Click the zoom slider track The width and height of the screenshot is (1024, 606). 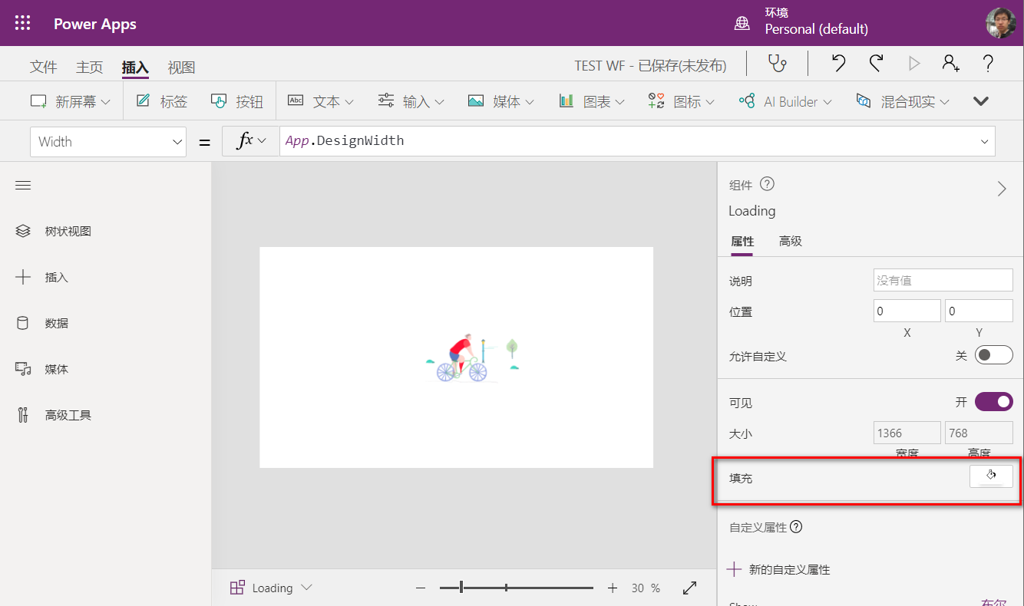(517, 588)
